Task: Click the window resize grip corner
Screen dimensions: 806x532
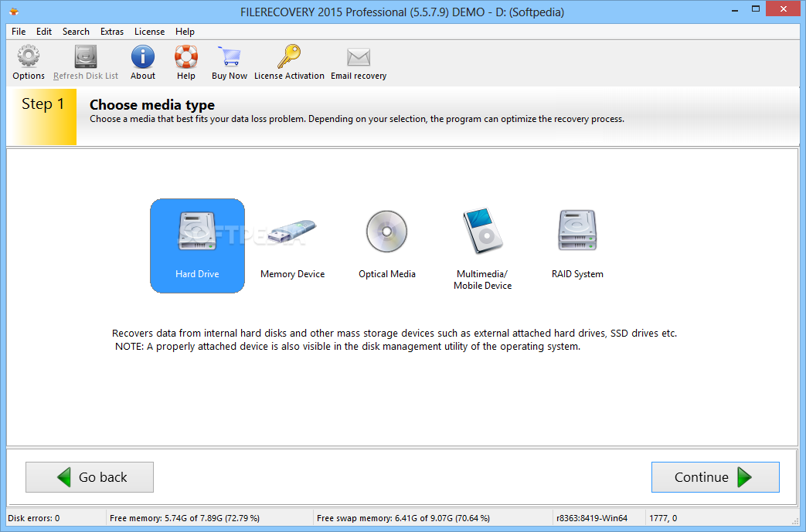Action: 796,520
